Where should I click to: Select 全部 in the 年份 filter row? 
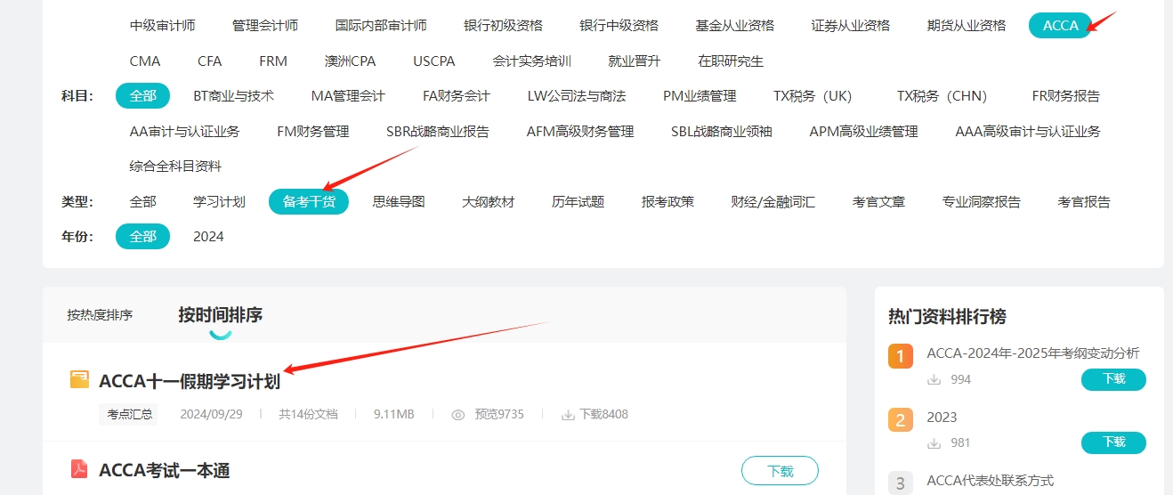142,237
